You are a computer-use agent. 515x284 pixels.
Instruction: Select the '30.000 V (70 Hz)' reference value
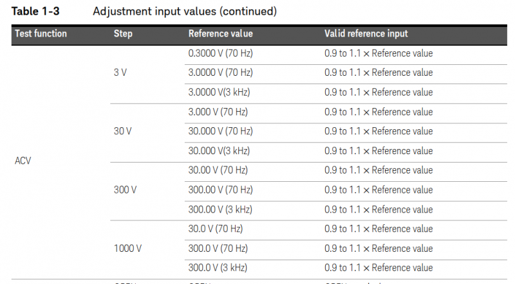point(220,131)
